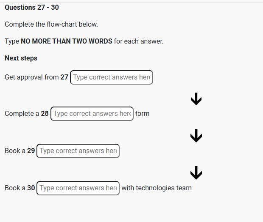Click the down arrow between steps 28 and 29

(x=196, y=136)
